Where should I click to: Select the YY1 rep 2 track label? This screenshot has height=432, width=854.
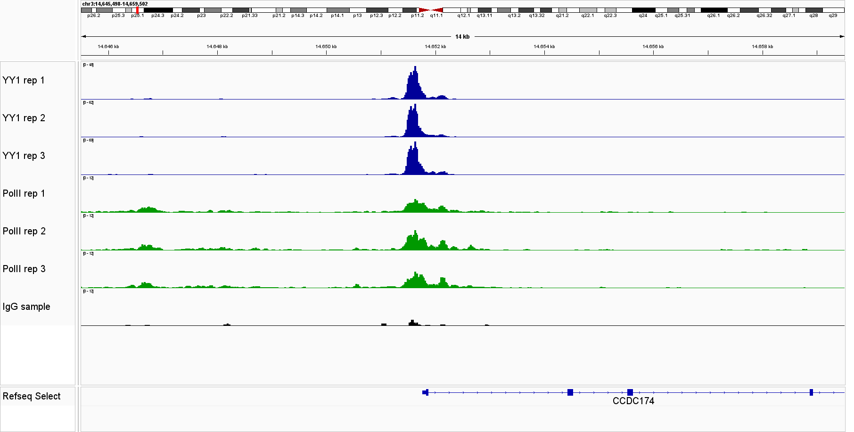(x=24, y=118)
